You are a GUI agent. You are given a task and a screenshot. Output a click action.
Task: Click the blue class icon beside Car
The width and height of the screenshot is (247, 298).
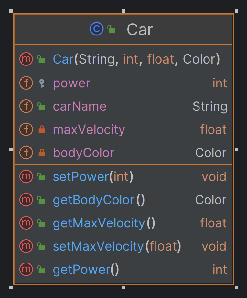[x=97, y=29]
